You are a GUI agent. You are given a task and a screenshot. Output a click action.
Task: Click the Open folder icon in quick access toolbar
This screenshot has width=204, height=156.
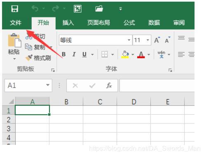coord(99,9)
